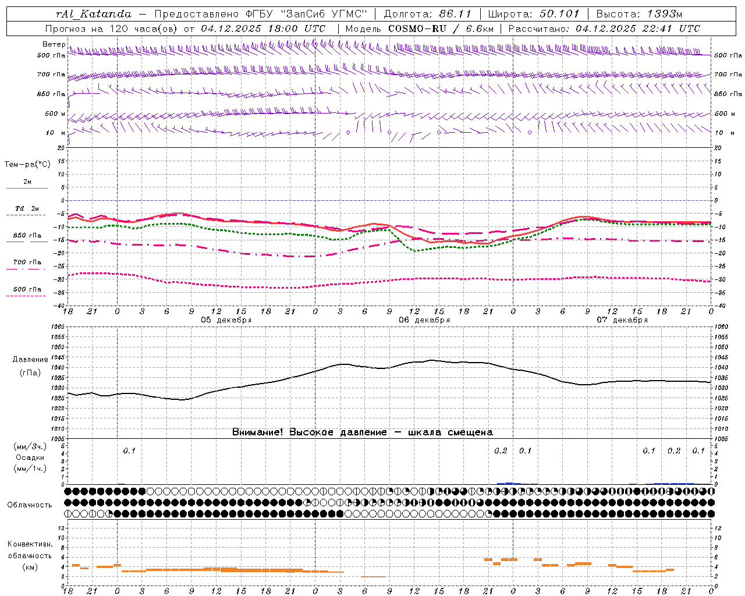This screenshot has height=596, width=745.
Task: Select the 700 гПа temperature legend entry
Action: (x=27, y=262)
